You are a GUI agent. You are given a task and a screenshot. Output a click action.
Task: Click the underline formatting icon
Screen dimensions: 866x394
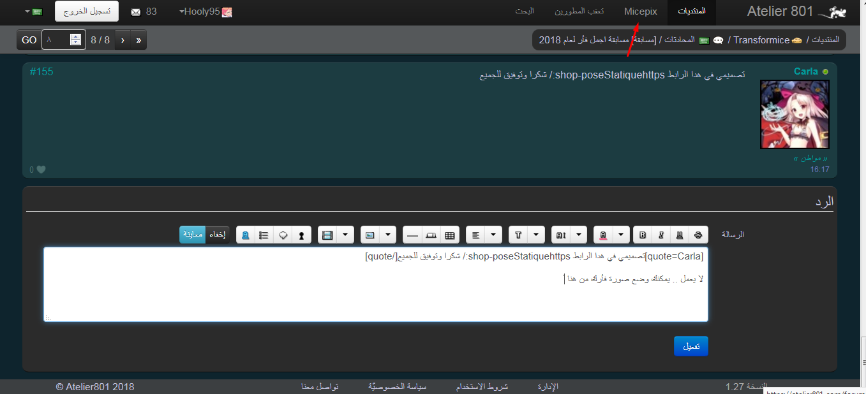click(x=680, y=235)
